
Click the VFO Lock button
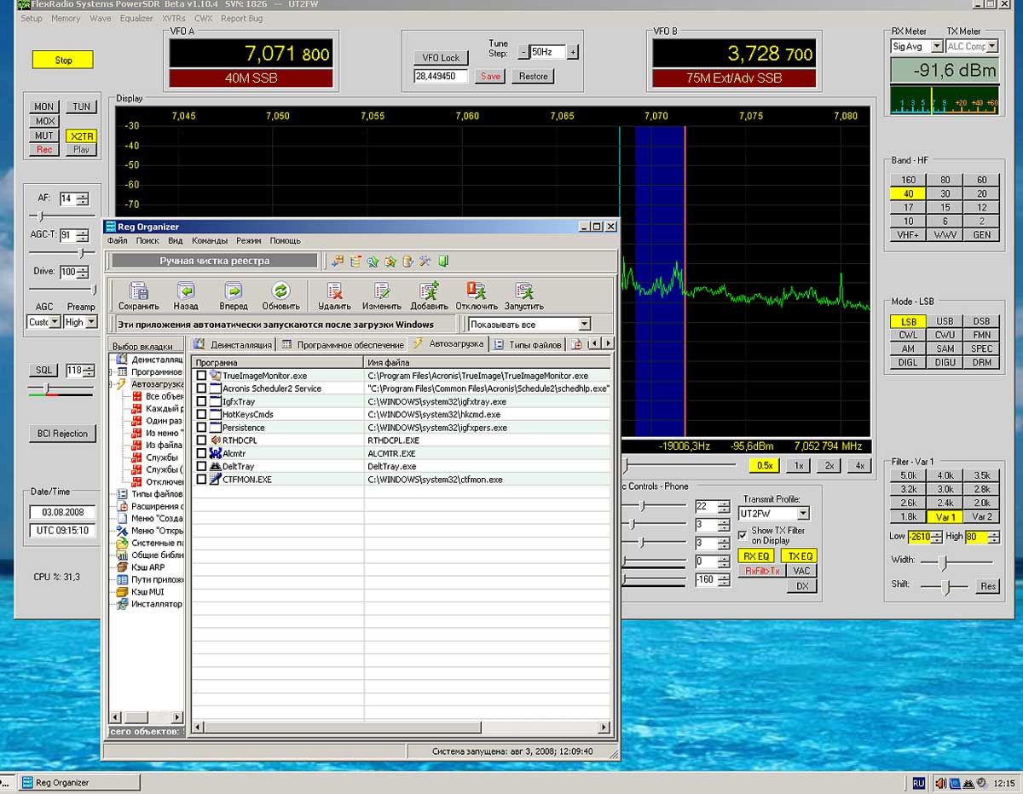(441, 58)
